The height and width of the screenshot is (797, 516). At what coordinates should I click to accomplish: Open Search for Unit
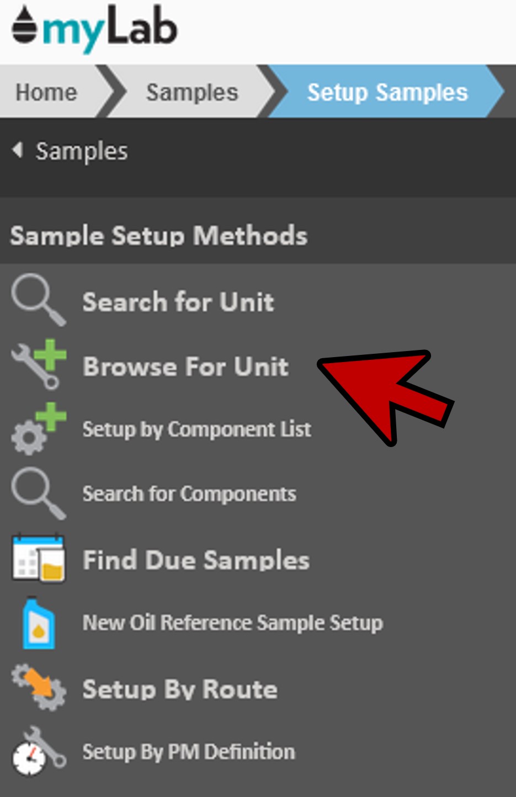(x=178, y=302)
